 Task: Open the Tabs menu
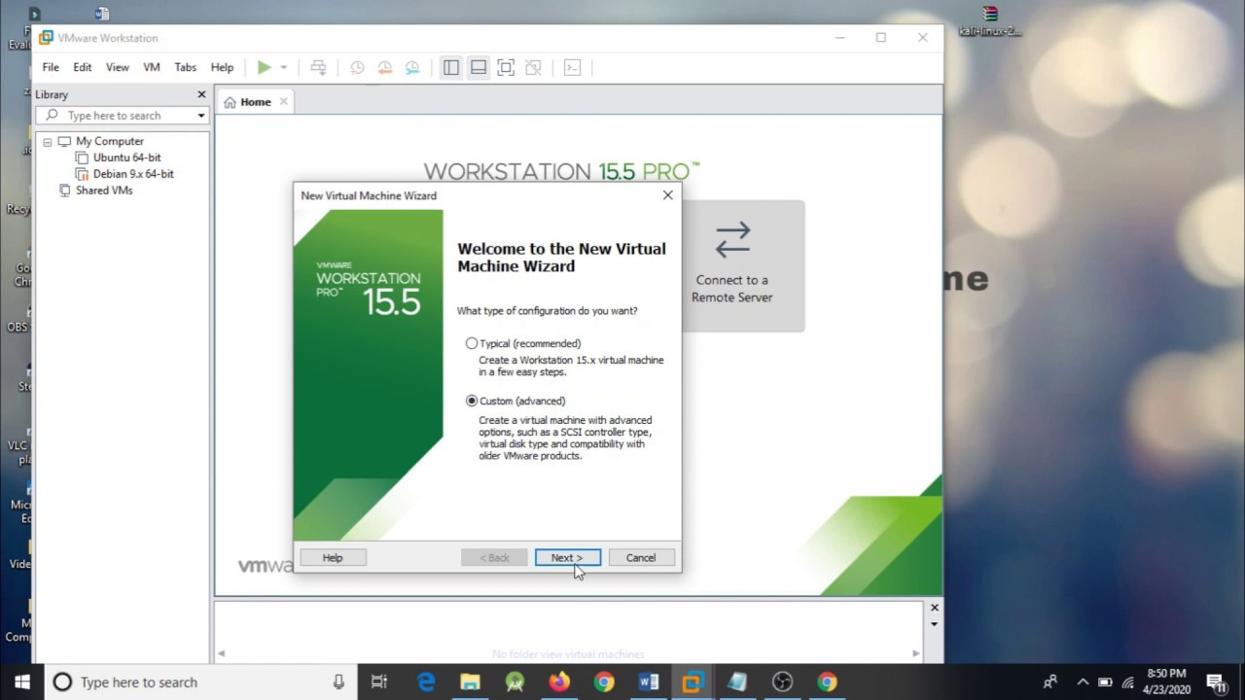[186, 67]
